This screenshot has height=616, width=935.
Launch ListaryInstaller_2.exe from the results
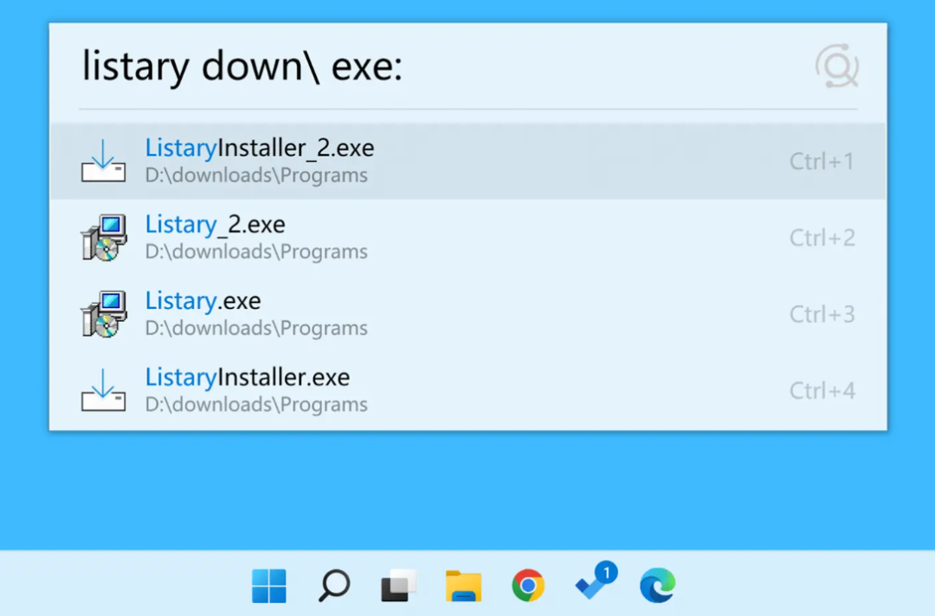260,147
